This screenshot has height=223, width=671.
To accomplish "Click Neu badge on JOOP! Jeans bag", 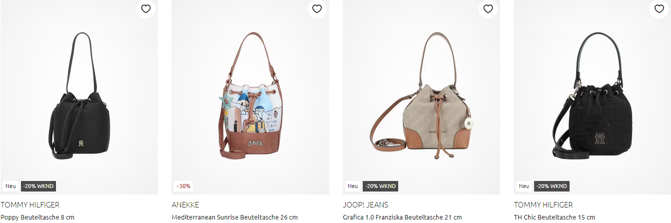I will (353, 186).
